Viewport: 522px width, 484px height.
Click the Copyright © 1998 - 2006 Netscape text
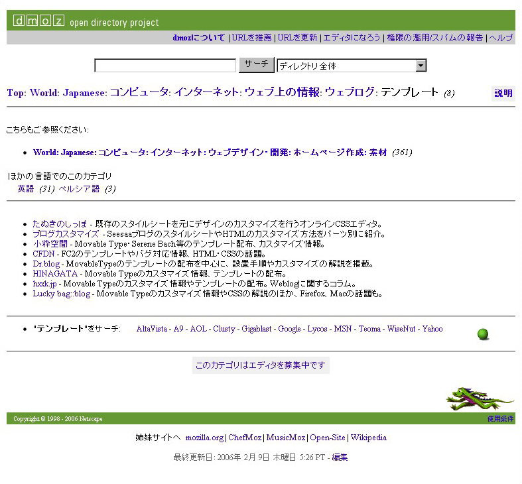pyautogui.click(x=58, y=419)
